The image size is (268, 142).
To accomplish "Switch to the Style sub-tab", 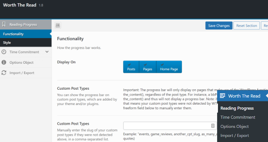I will tap(26, 42).
